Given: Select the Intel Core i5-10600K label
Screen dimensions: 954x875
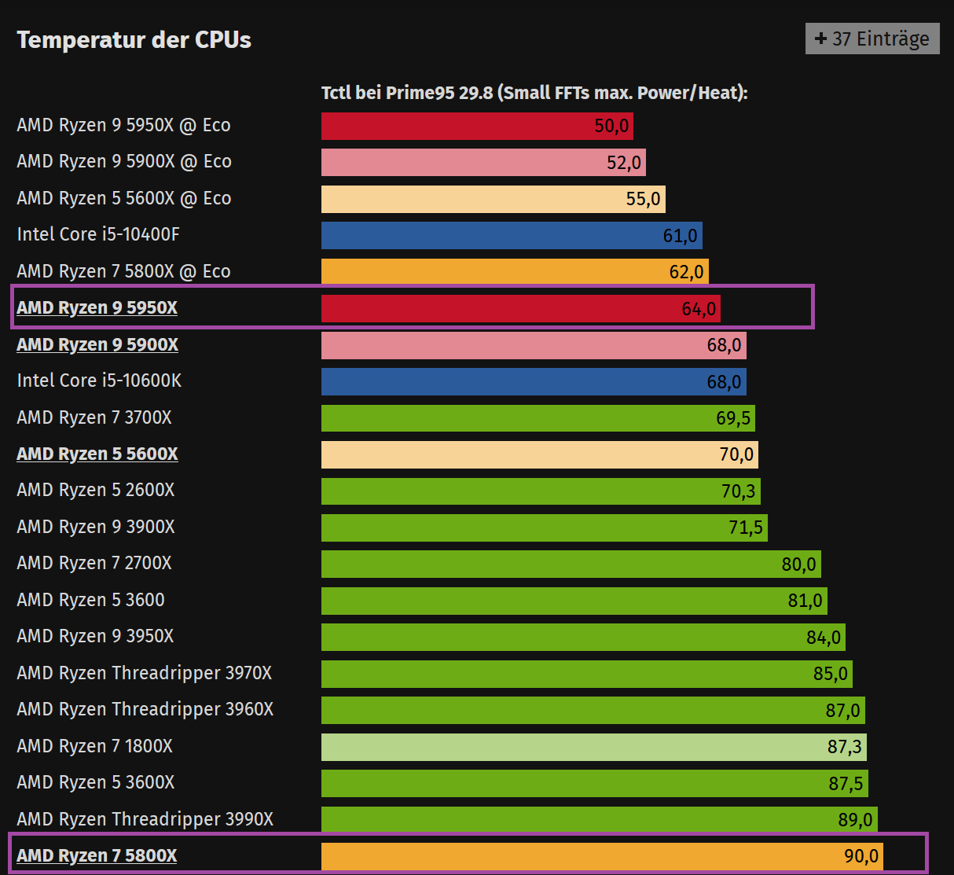Looking at the screenshot, I should coord(99,381).
